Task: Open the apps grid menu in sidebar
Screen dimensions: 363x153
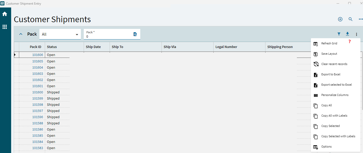Action: pyautogui.click(x=5, y=27)
